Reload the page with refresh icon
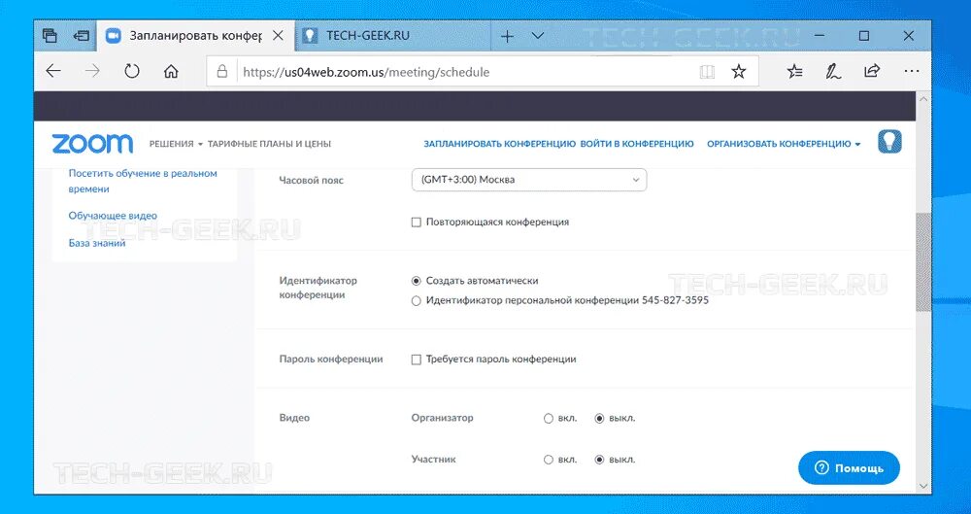This screenshot has height=514, width=971. (131, 71)
